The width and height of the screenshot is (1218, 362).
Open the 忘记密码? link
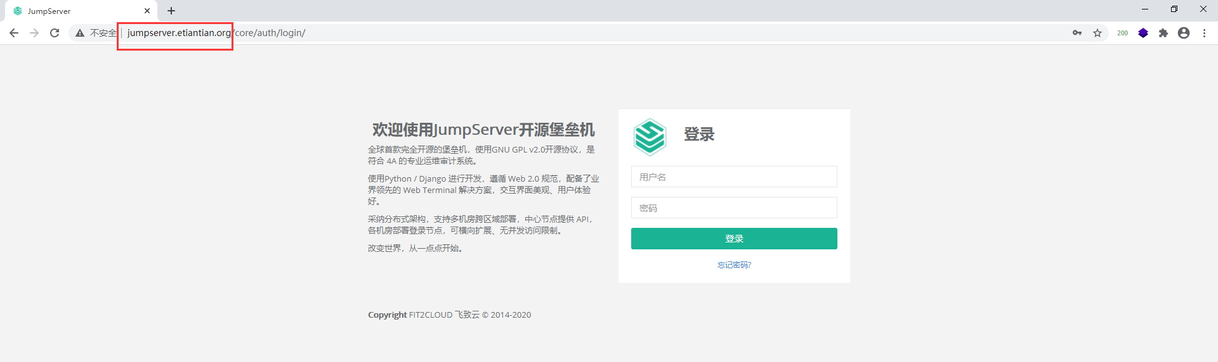tap(734, 265)
